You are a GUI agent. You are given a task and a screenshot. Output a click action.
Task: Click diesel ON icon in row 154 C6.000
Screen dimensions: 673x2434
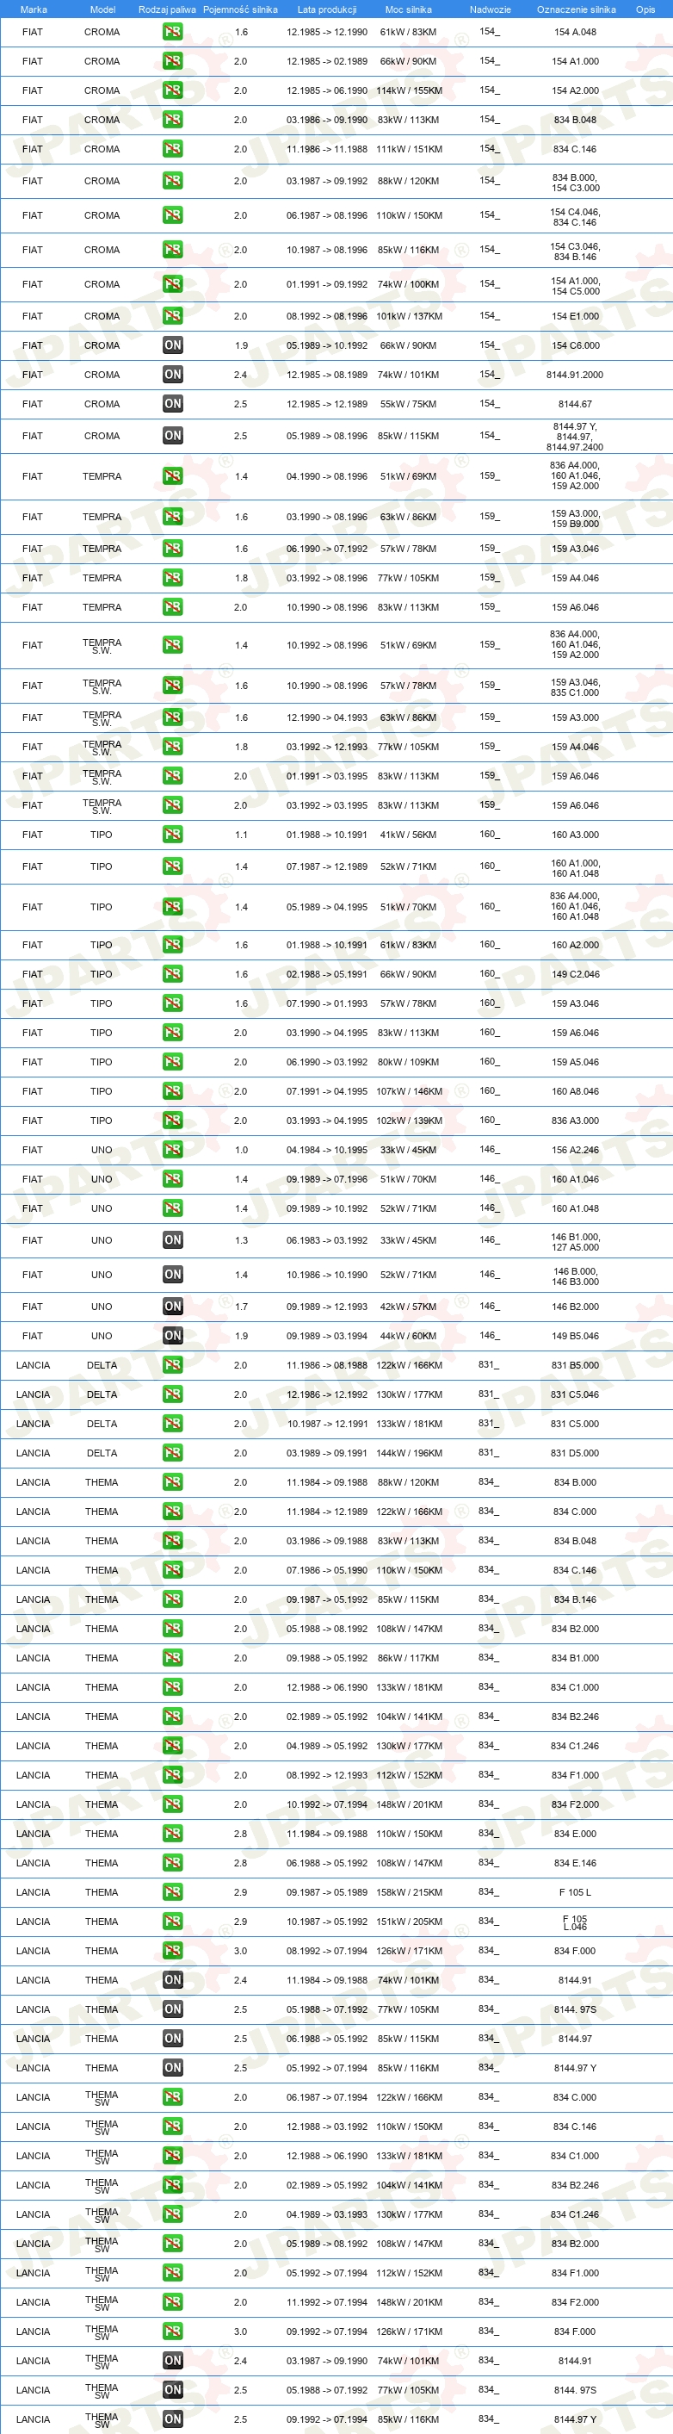173,346
